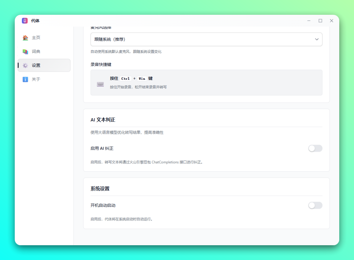Viewport: 354px width, 260px height.
Task: Close the 代体 window
Action: (x=331, y=21)
